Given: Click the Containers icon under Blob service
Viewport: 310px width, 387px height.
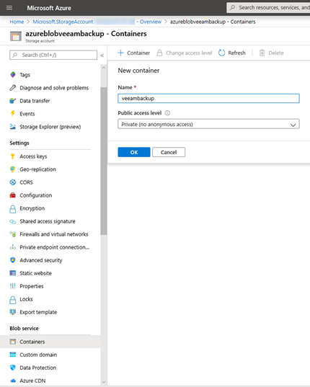Looking at the screenshot, I should 12,342.
